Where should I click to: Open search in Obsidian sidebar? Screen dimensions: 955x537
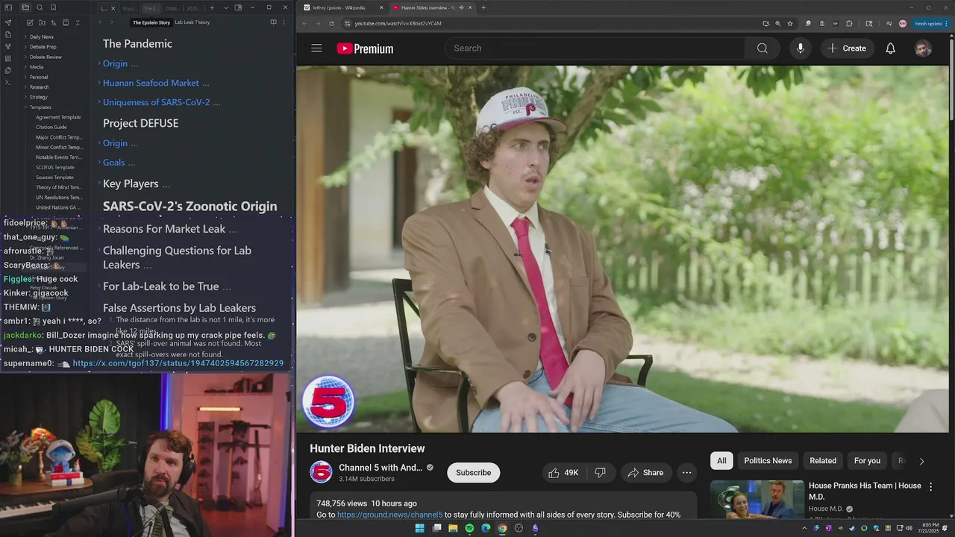pyautogui.click(x=40, y=7)
